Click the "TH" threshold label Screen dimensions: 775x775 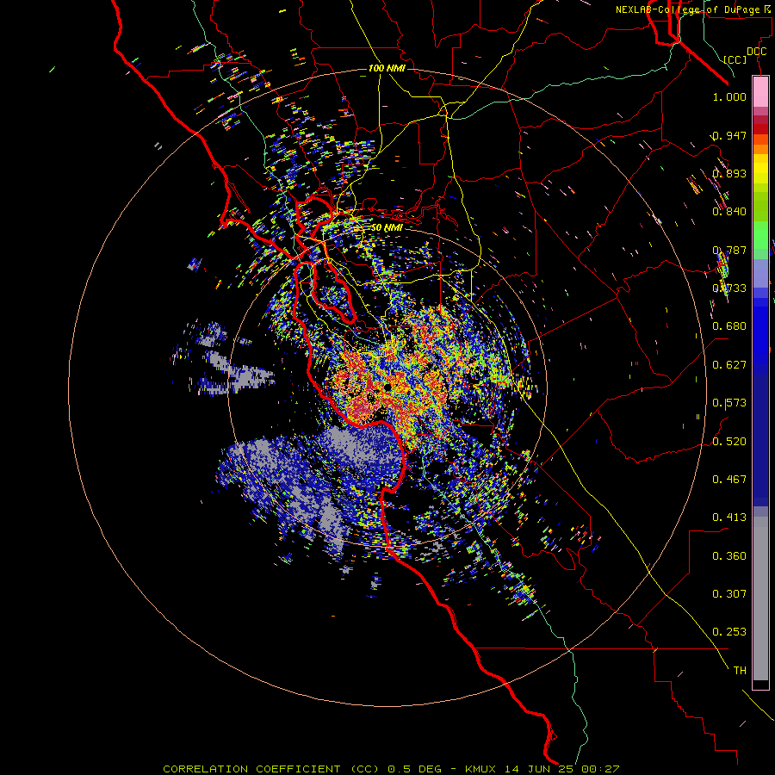[740, 670]
